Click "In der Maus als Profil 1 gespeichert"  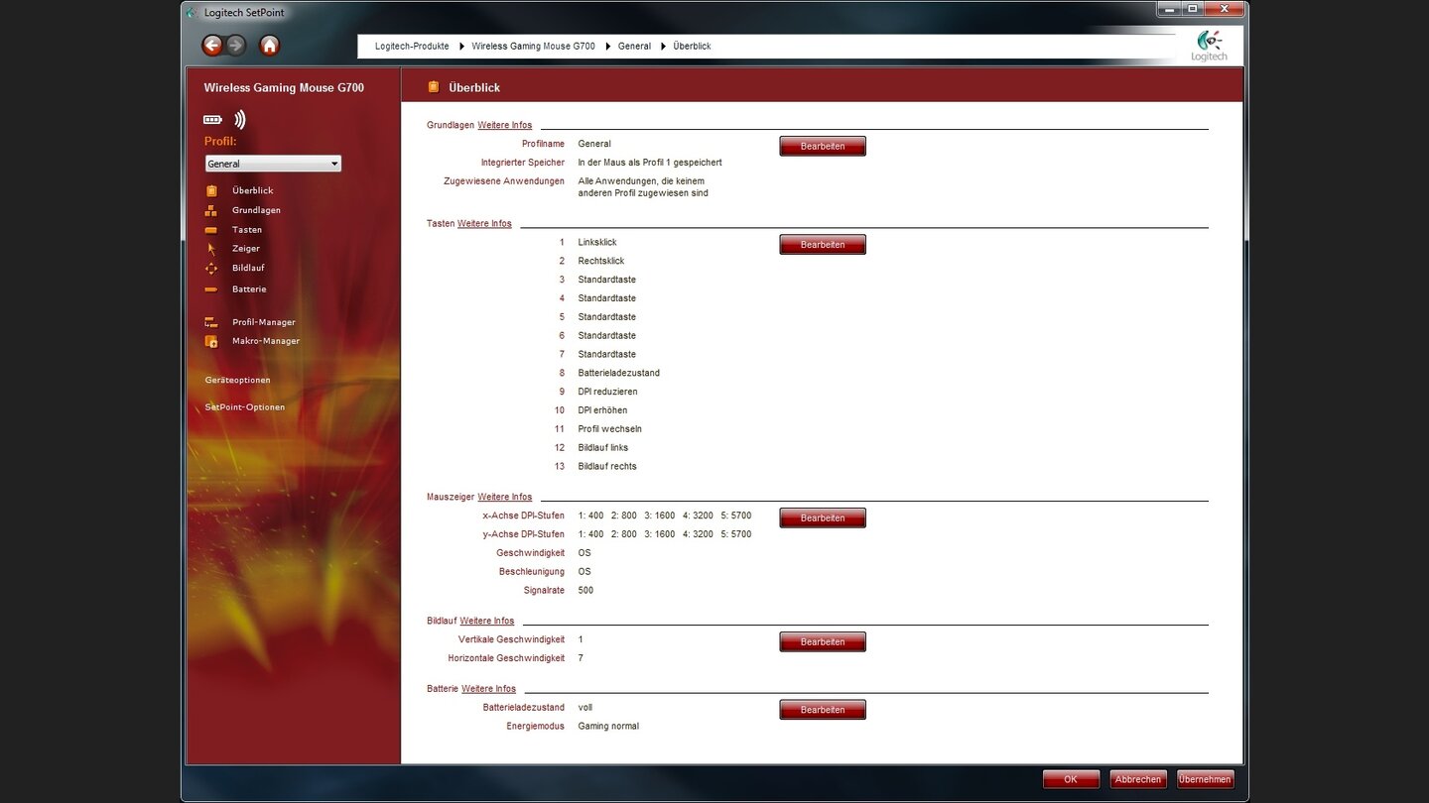tap(650, 163)
